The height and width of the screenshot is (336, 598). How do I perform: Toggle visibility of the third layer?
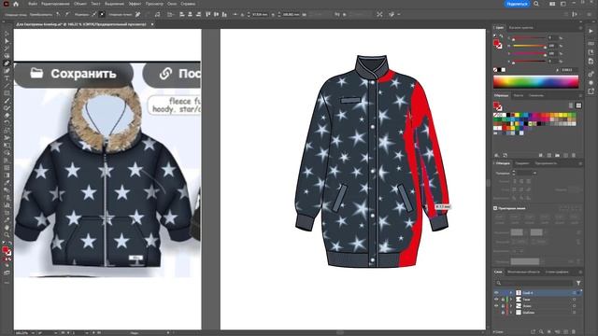(x=496, y=306)
